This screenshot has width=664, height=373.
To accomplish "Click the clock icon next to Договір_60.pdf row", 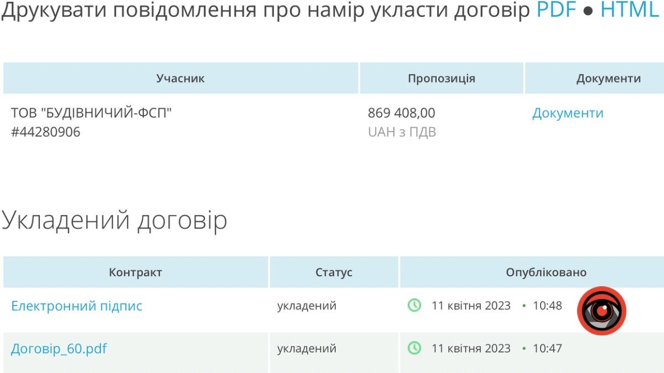I will pos(414,349).
